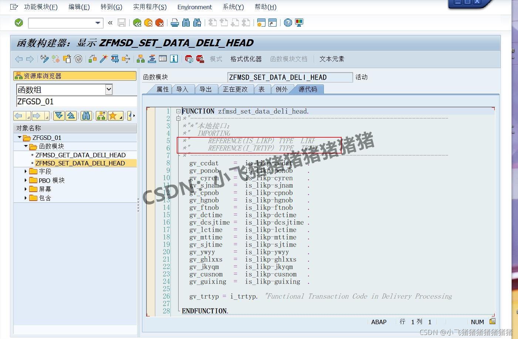This screenshot has height=339, width=518.
Task: Click the Create New Session icon
Action: click(261, 23)
